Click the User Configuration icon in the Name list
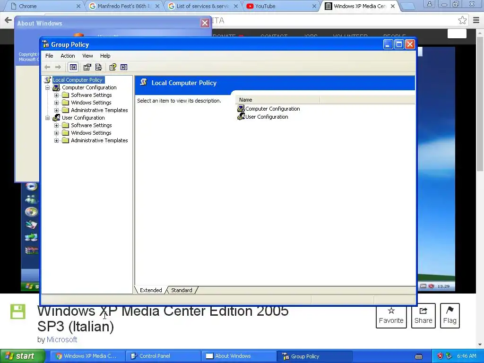 [x=241, y=117]
